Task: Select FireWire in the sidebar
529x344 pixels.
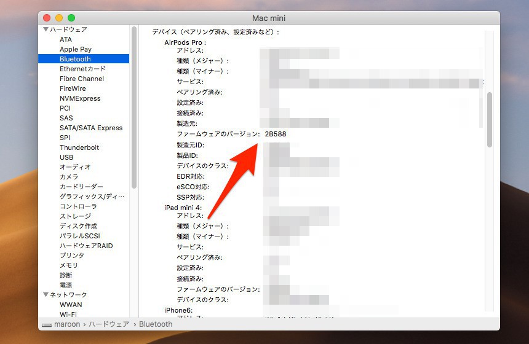Action: point(73,88)
